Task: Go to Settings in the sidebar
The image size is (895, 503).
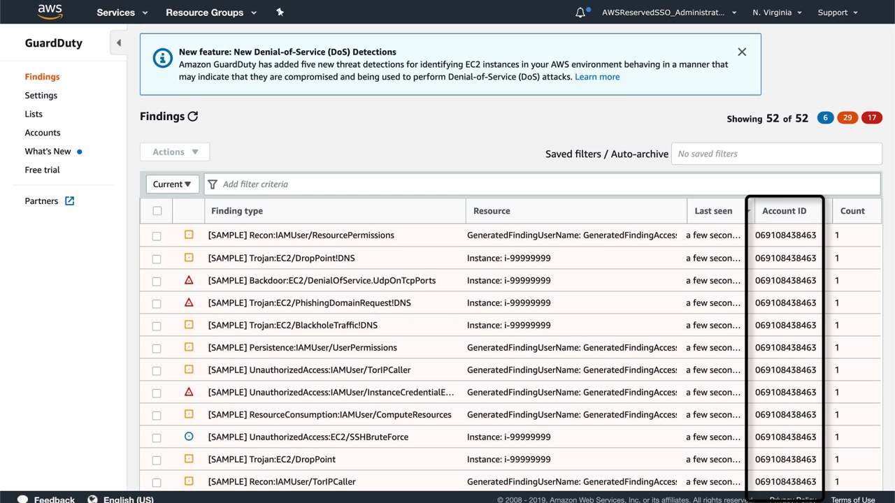Action: point(41,96)
